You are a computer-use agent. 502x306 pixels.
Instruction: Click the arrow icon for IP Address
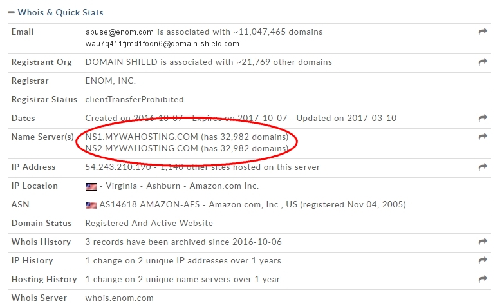tap(483, 166)
